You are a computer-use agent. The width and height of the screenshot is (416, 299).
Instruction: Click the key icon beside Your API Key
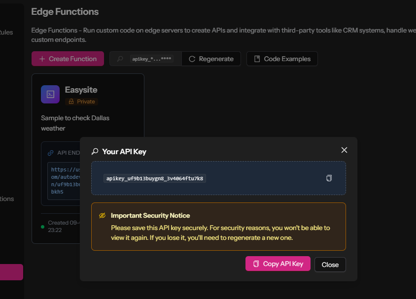[95, 151]
